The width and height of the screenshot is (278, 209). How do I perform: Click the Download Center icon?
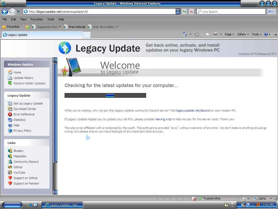10,109
